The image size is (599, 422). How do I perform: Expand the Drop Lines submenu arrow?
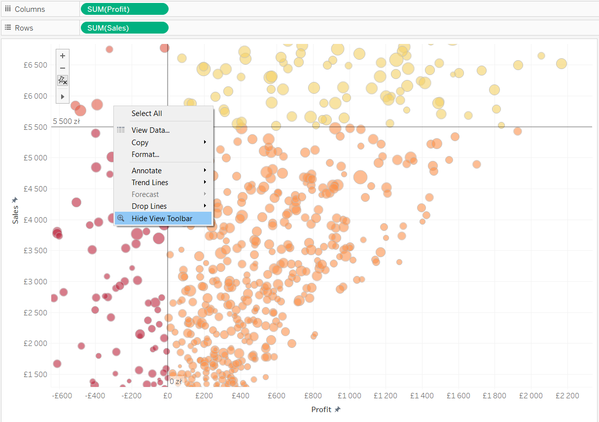pyautogui.click(x=205, y=206)
